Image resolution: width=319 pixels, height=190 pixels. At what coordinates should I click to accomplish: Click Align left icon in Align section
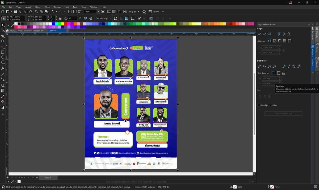(x=259, y=34)
